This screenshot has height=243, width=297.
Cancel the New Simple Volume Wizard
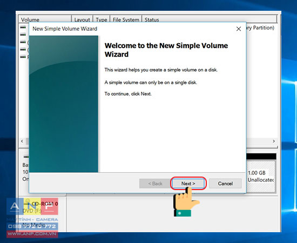pyautogui.click(x=225, y=184)
